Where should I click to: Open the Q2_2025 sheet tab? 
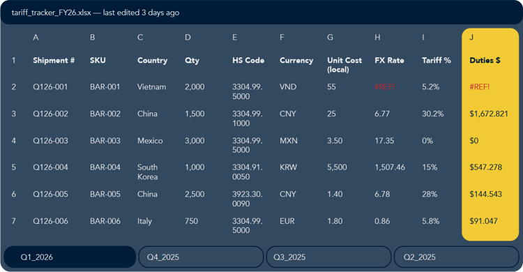[x=457, y=257]
